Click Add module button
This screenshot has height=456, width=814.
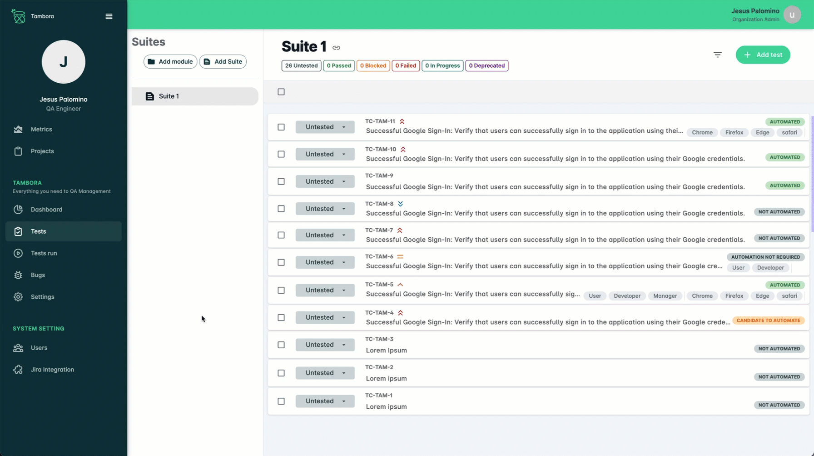170,61
